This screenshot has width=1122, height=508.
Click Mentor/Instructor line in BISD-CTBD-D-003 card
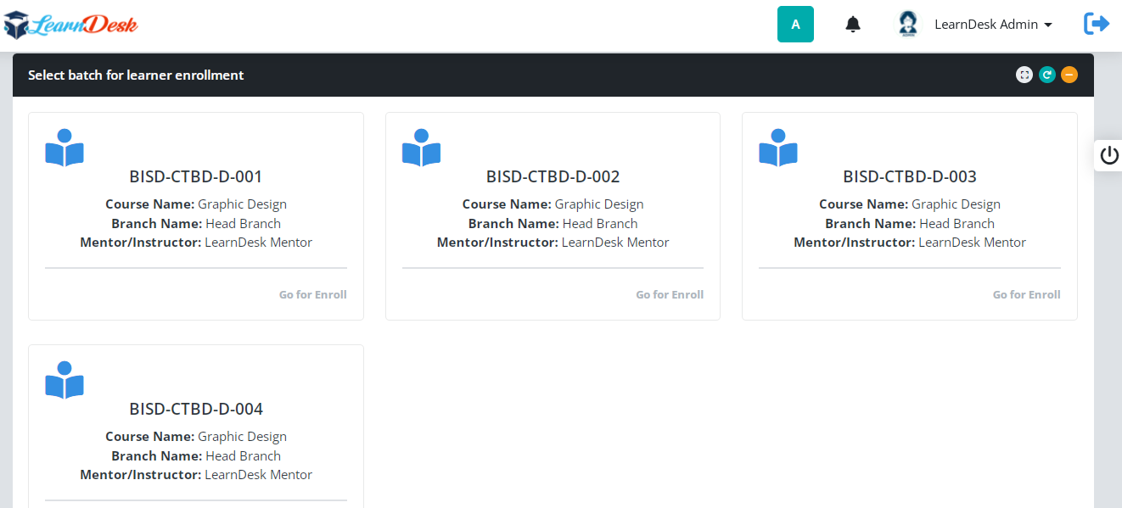point(910,243)
